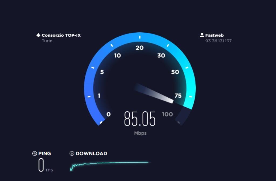Click the user icon next to Fastweb

[x=202, y=35]
